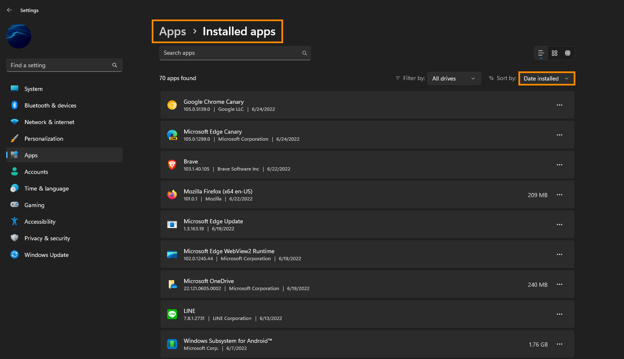Open the Filter by All drives dropdown

pos(454,78)
